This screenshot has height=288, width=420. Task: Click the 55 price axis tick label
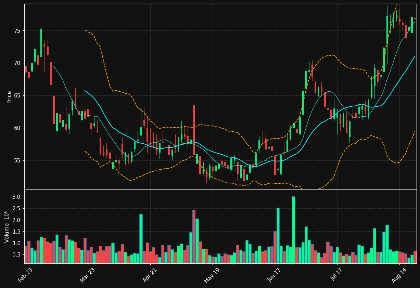click(x=17, y=161)
